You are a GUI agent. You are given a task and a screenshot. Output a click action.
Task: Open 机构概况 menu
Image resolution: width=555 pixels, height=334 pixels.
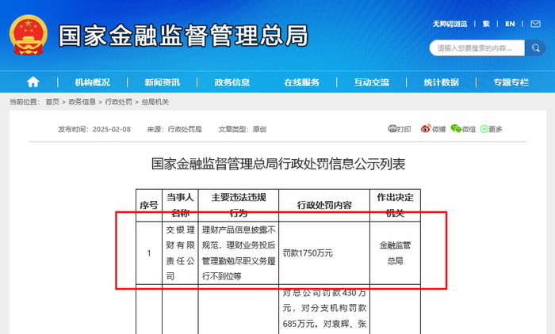coord(93,82)
